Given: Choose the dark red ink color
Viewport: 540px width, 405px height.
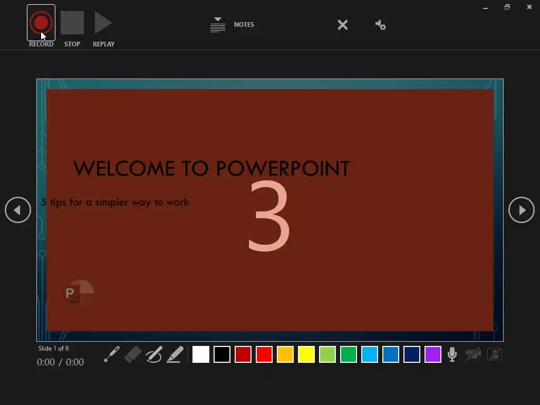Looking at the screenshot, I should [243, 354].
